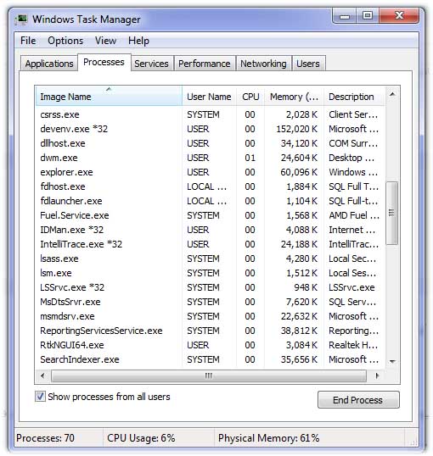Sort processes by Image Name column

pyautogui.click(x=109, y=97)
